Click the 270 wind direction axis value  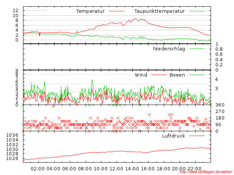[x=220, y=112]
